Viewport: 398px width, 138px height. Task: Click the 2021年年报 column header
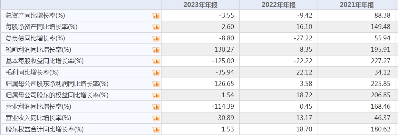click(x=357, y=5)
